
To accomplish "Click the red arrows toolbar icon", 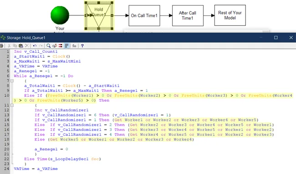I will click(x=61, y=46).
